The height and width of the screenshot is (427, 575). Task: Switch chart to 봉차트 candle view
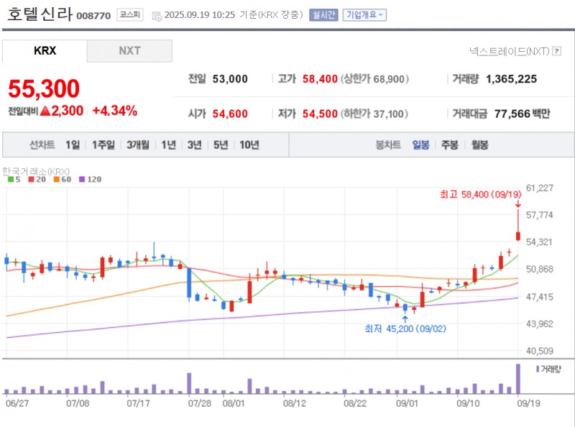tap(388, 144)
